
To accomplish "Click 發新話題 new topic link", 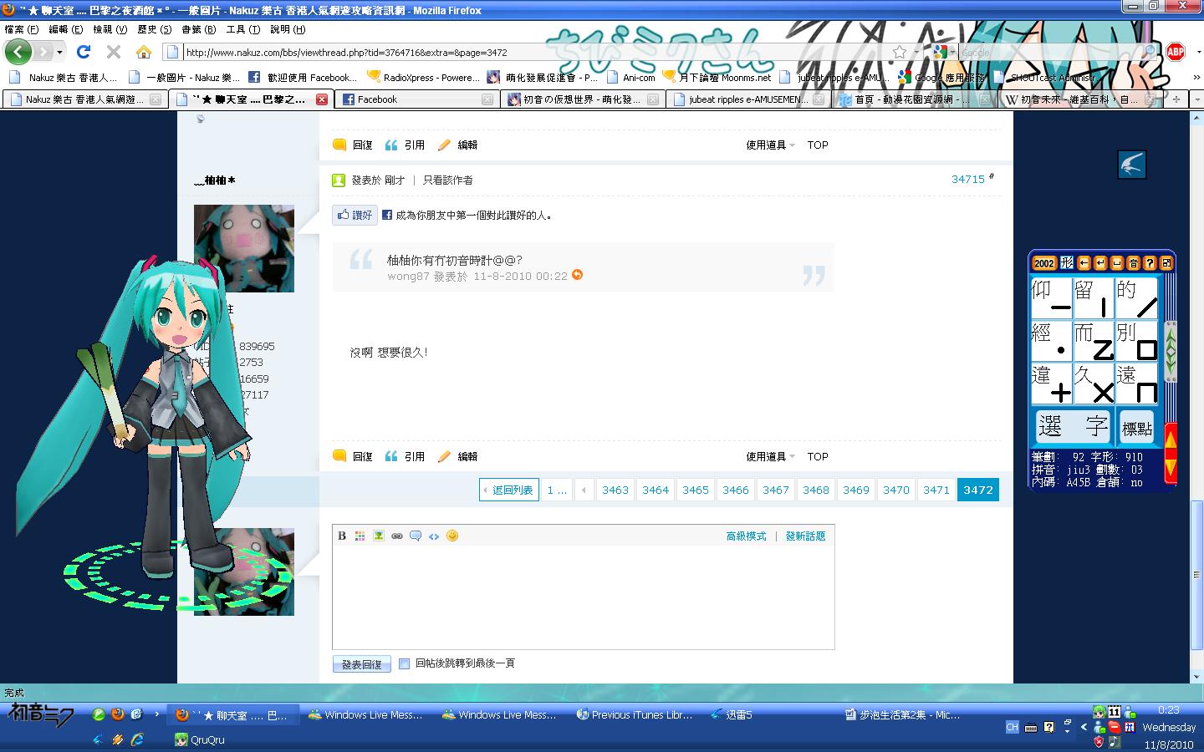I will [805, 536].
